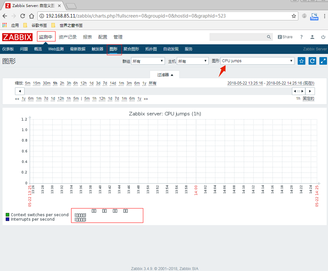
Task: Set zoom to 15m
Action: pos(37,83)
